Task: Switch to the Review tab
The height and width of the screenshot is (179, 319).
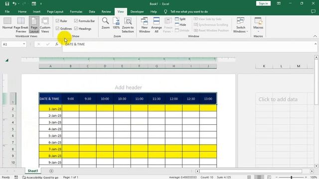Action: [106, 11]
